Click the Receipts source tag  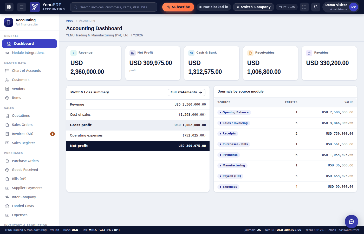pyautogui.click(x=228, y=134)
